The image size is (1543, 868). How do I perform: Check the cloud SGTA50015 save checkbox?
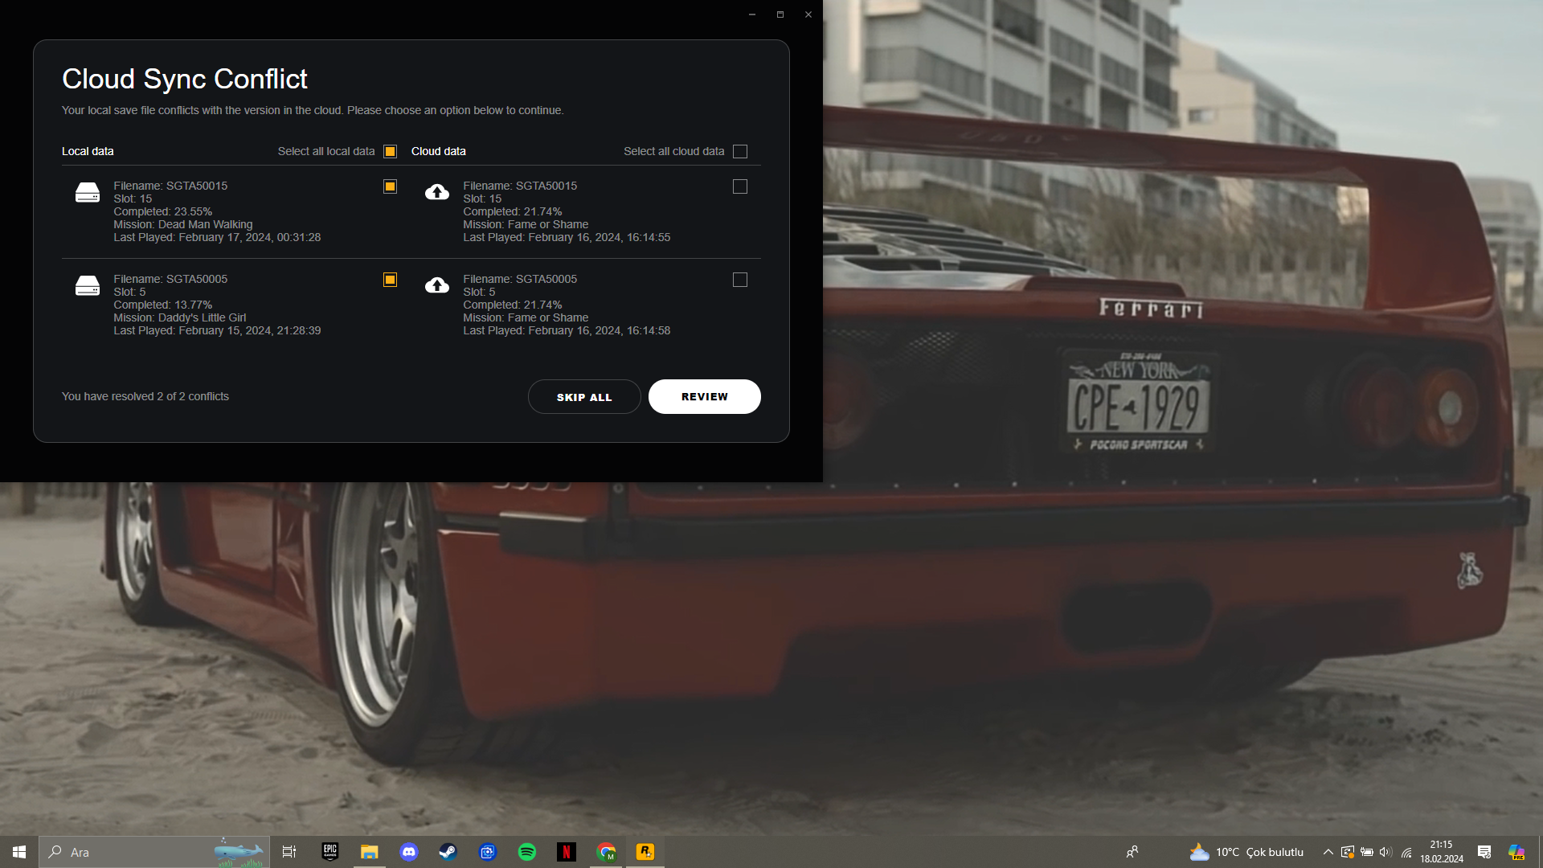pyautogui.click(x=740, y=186)
